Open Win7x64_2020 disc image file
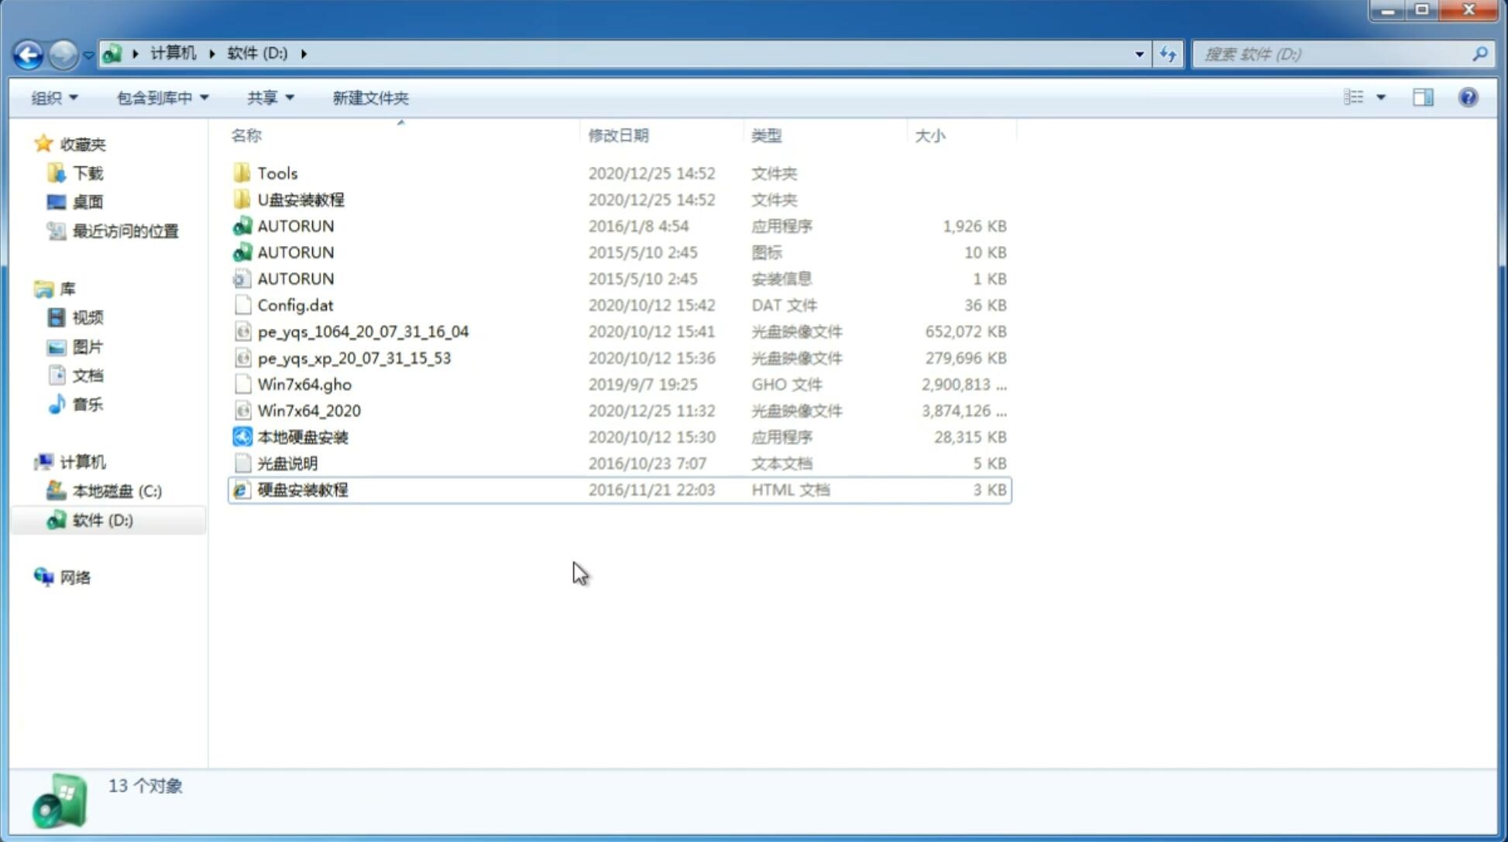 (x=307, y=409)
